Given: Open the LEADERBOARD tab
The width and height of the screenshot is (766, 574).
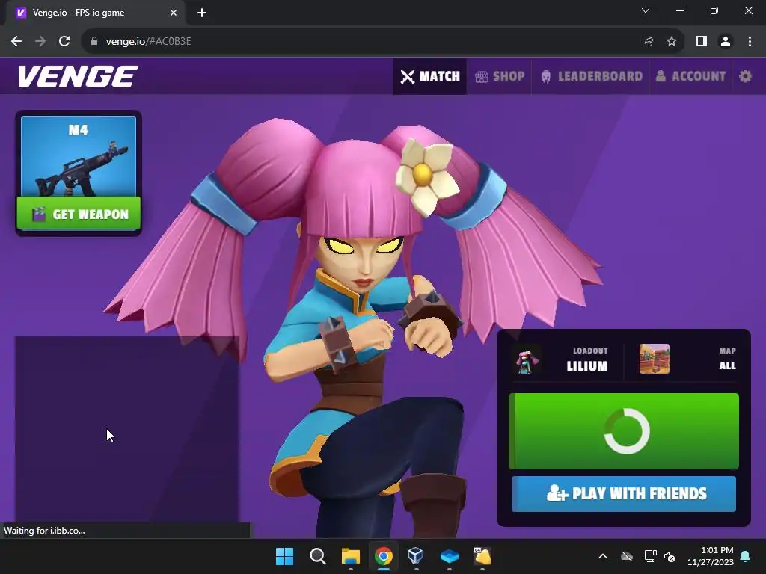Looking at the screenshot, I should pyautogui.click(x=592, y=76).
